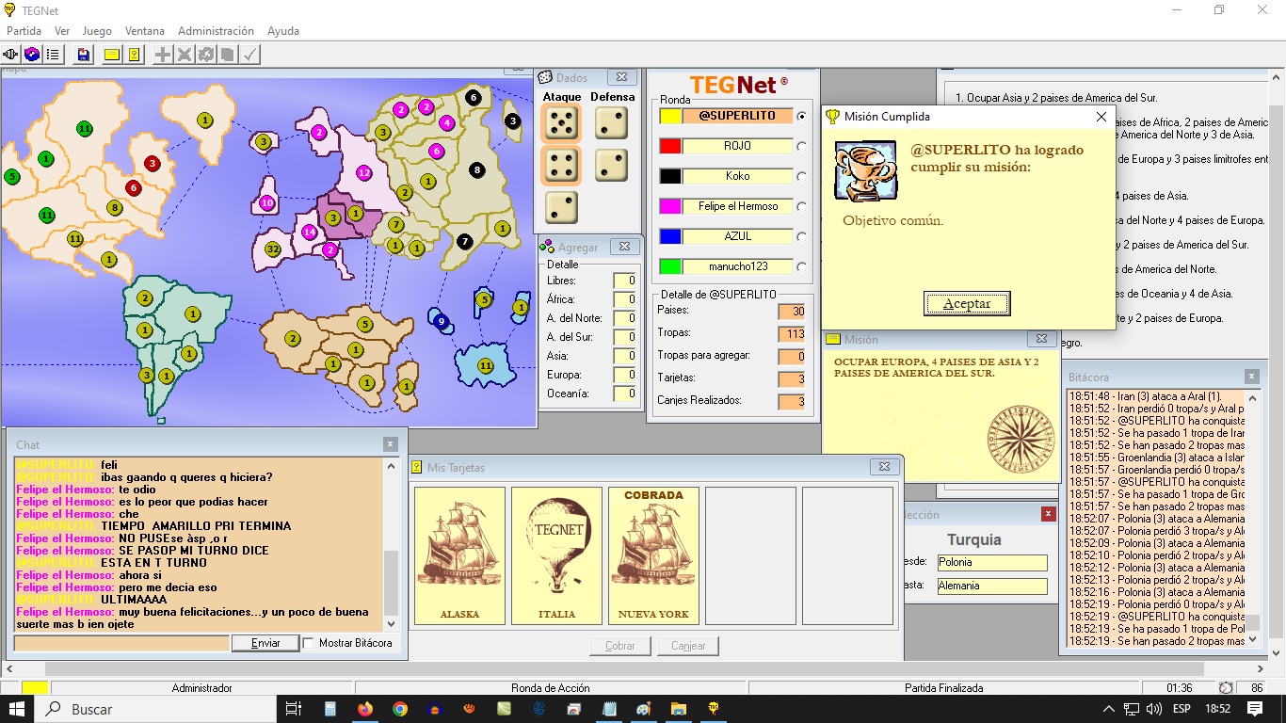Click the floppy disk save icon

tap(84, 55)
